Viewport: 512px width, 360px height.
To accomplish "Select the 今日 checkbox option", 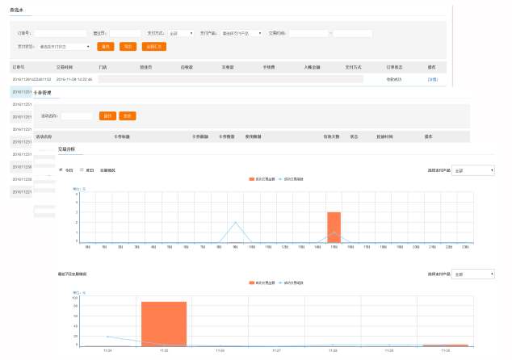I will 61,170.
